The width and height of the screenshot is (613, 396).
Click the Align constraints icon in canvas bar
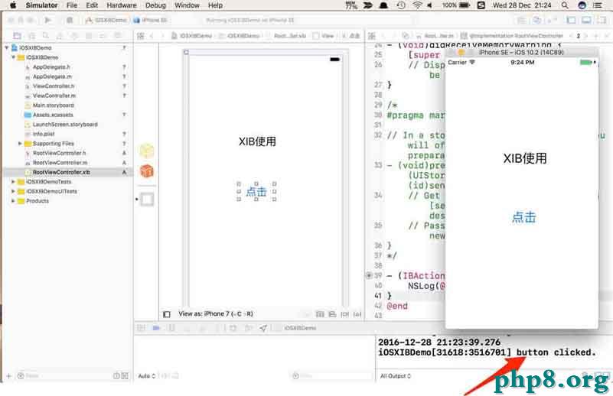click(332, 314)
